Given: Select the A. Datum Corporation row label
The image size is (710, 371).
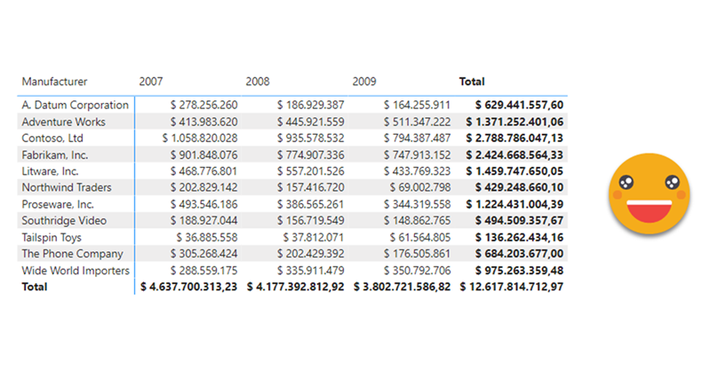Looking at the screenshot, I should (x=75, y=105).
